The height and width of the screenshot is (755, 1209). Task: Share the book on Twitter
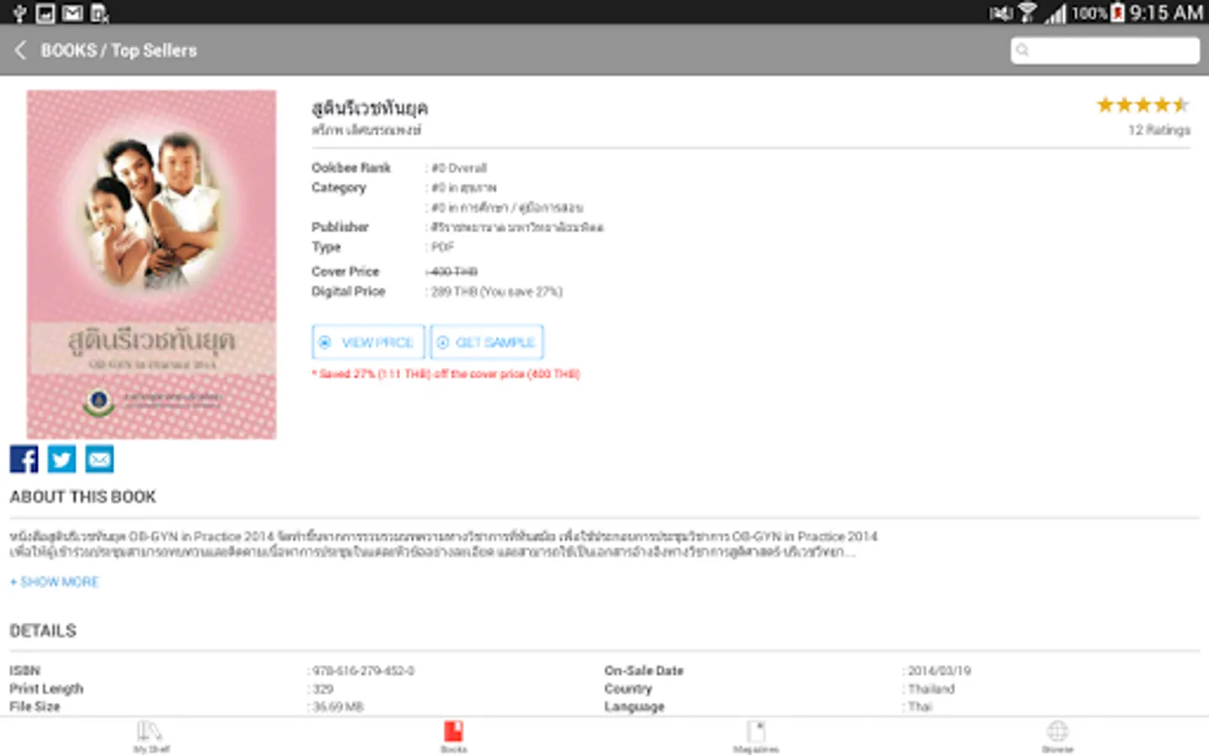[61, 459]
